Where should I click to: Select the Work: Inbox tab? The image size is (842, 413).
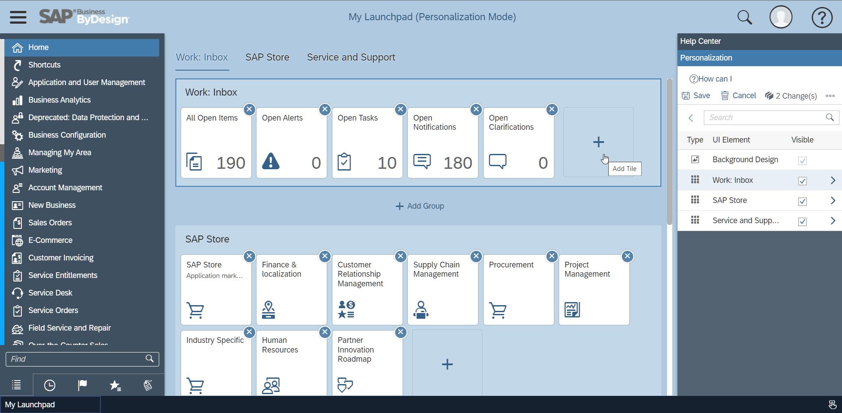click(x=202, y=57)
